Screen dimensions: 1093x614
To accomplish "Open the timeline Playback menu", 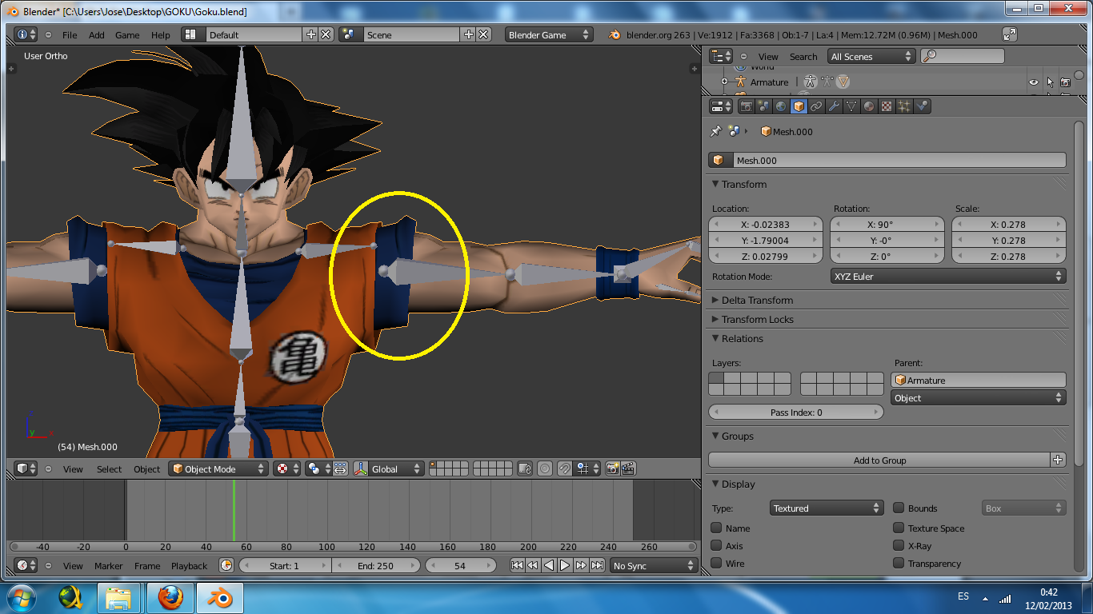I will pos(189,566).
